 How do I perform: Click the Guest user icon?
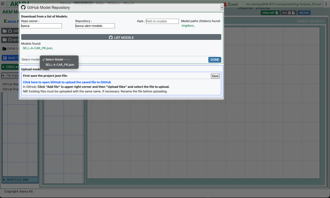225,4
